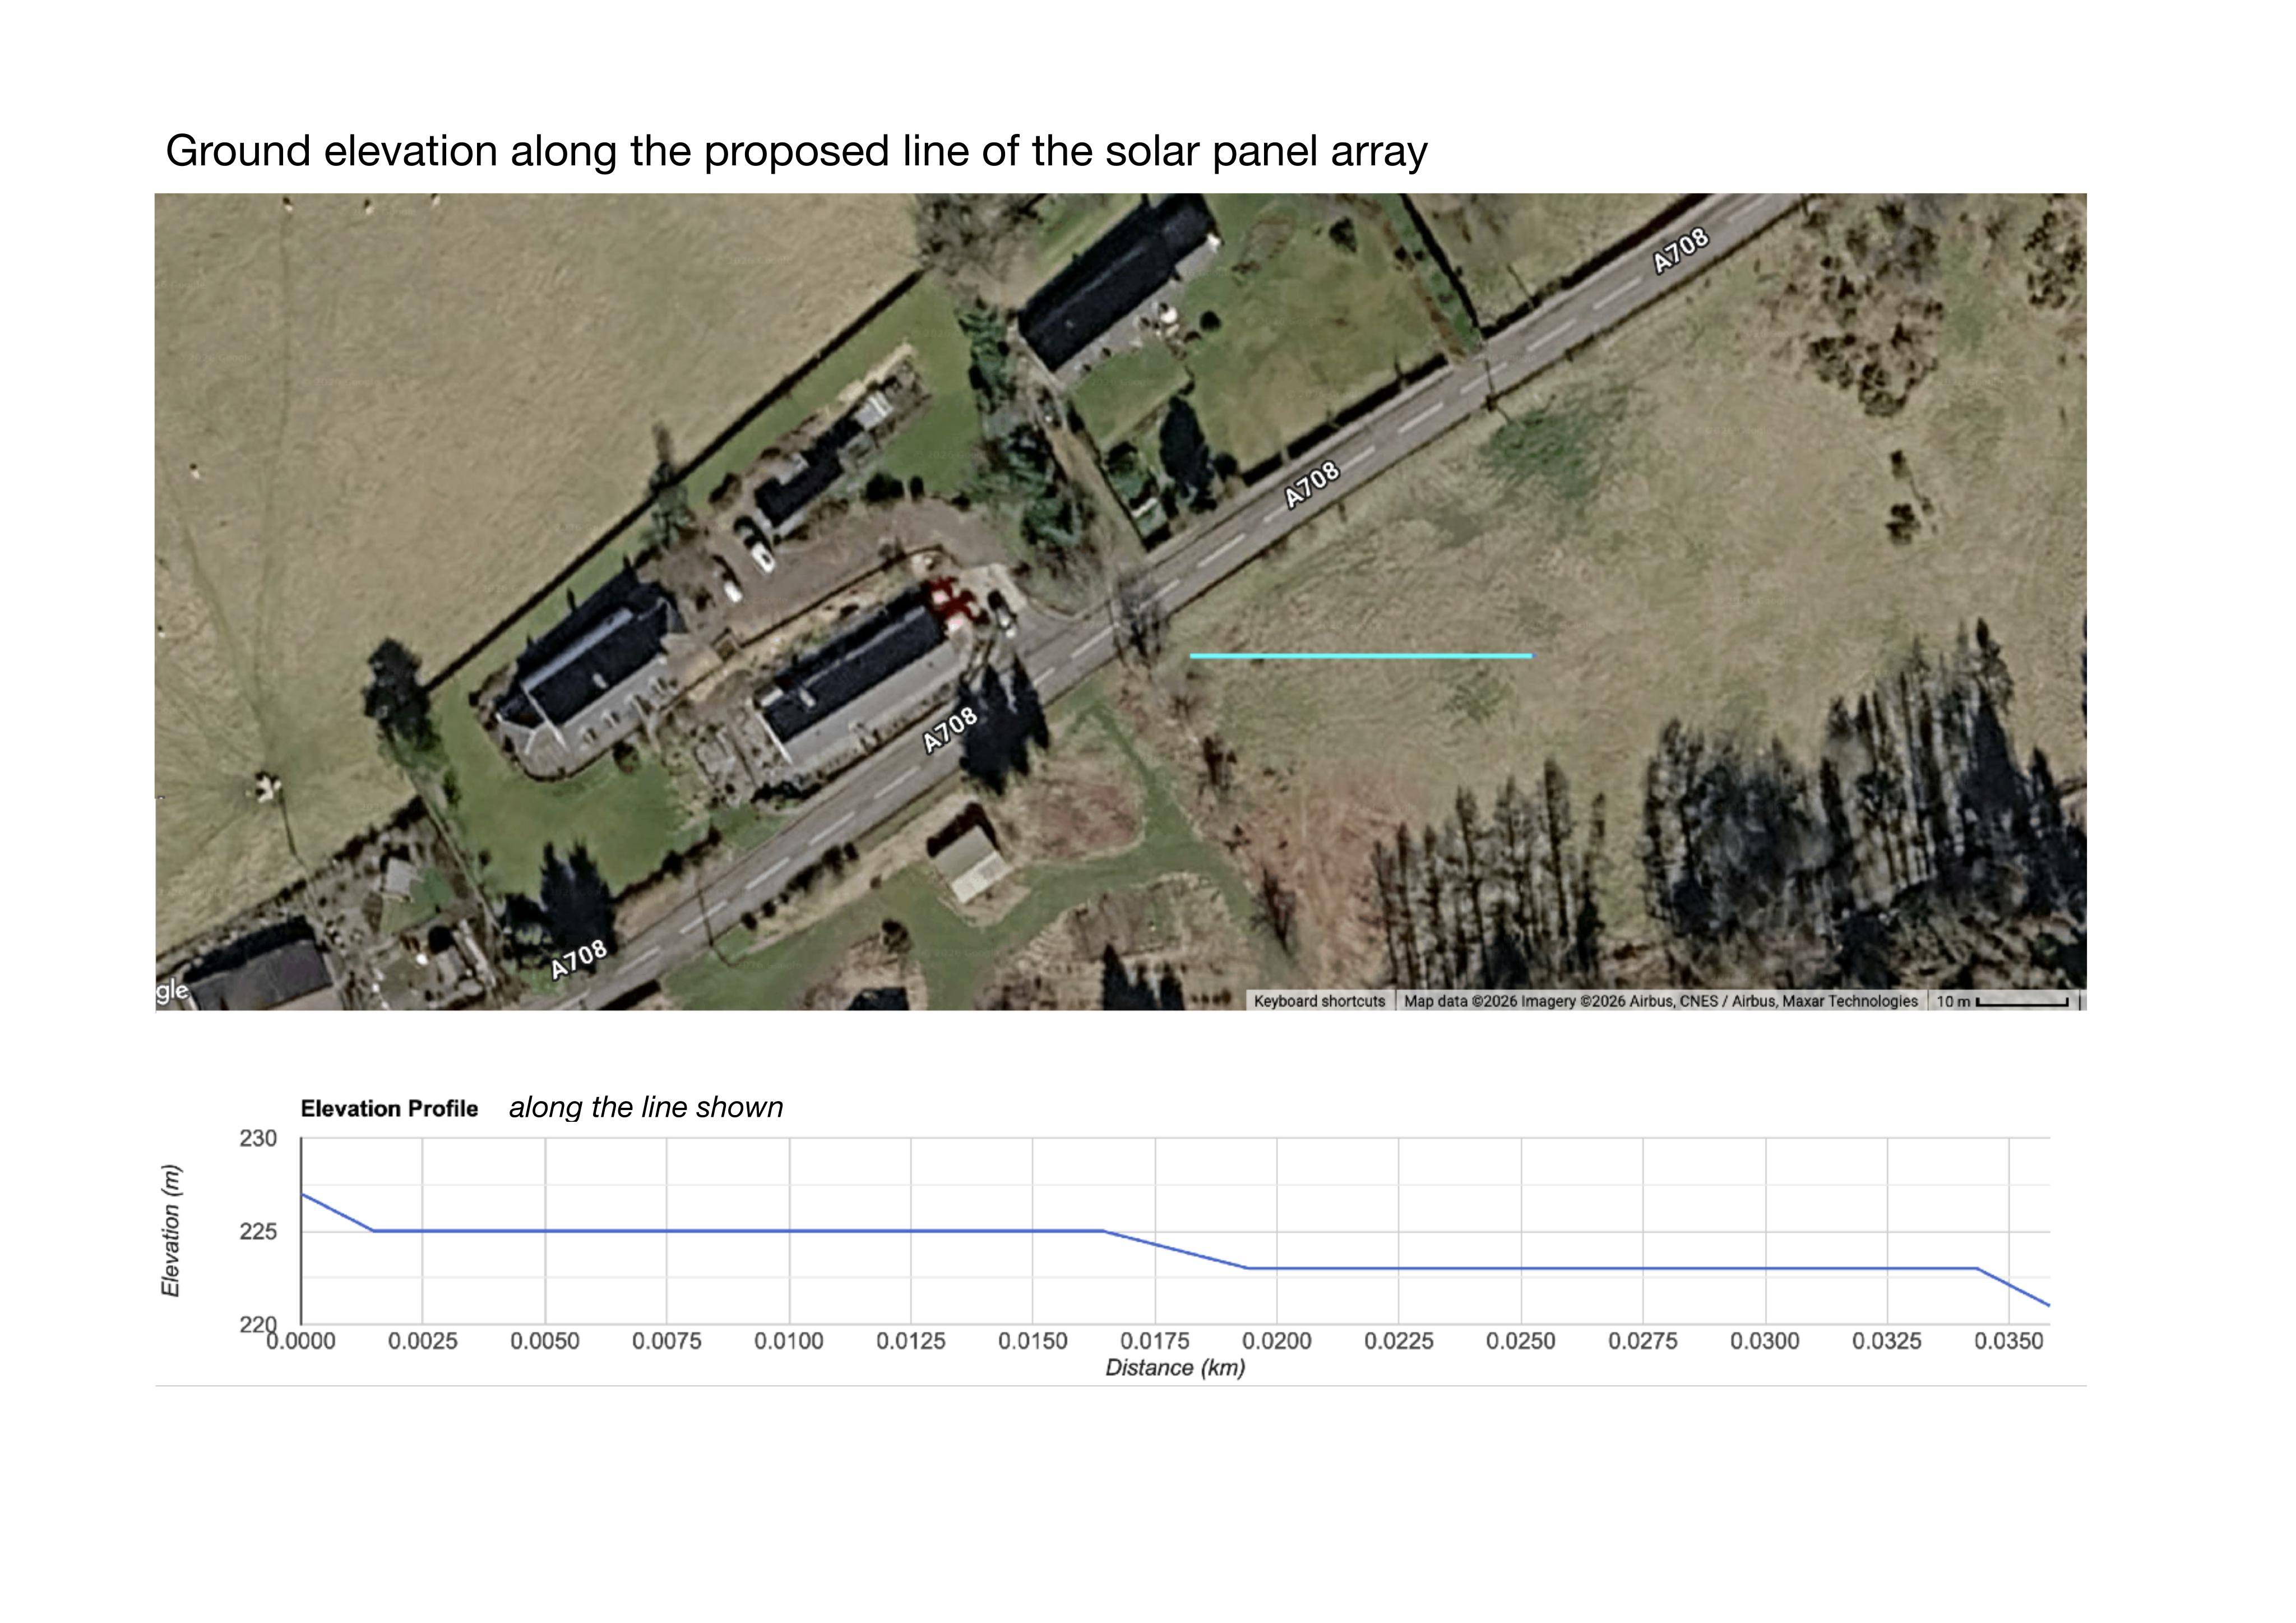Click the 0.0225 distance tick label
The height and width of the screenshot is (1623, 2296).
click(1399, 1341)
